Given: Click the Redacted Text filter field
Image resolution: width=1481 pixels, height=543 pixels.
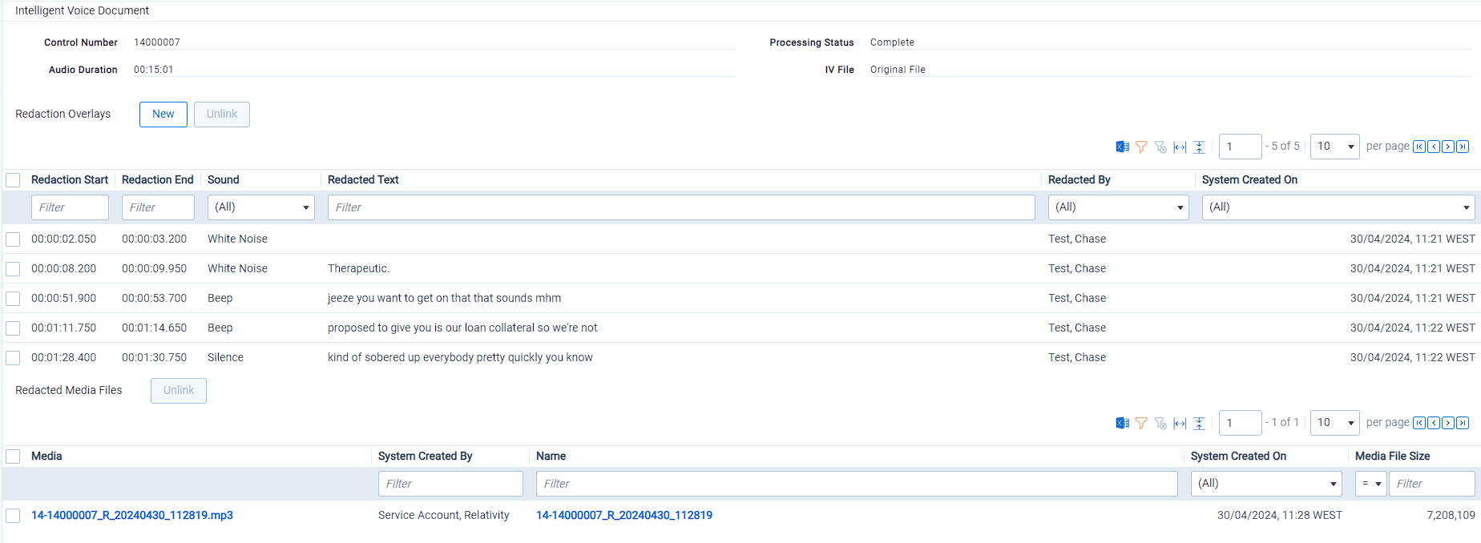Looking at the screenshot, I should [x=681, y=207].
